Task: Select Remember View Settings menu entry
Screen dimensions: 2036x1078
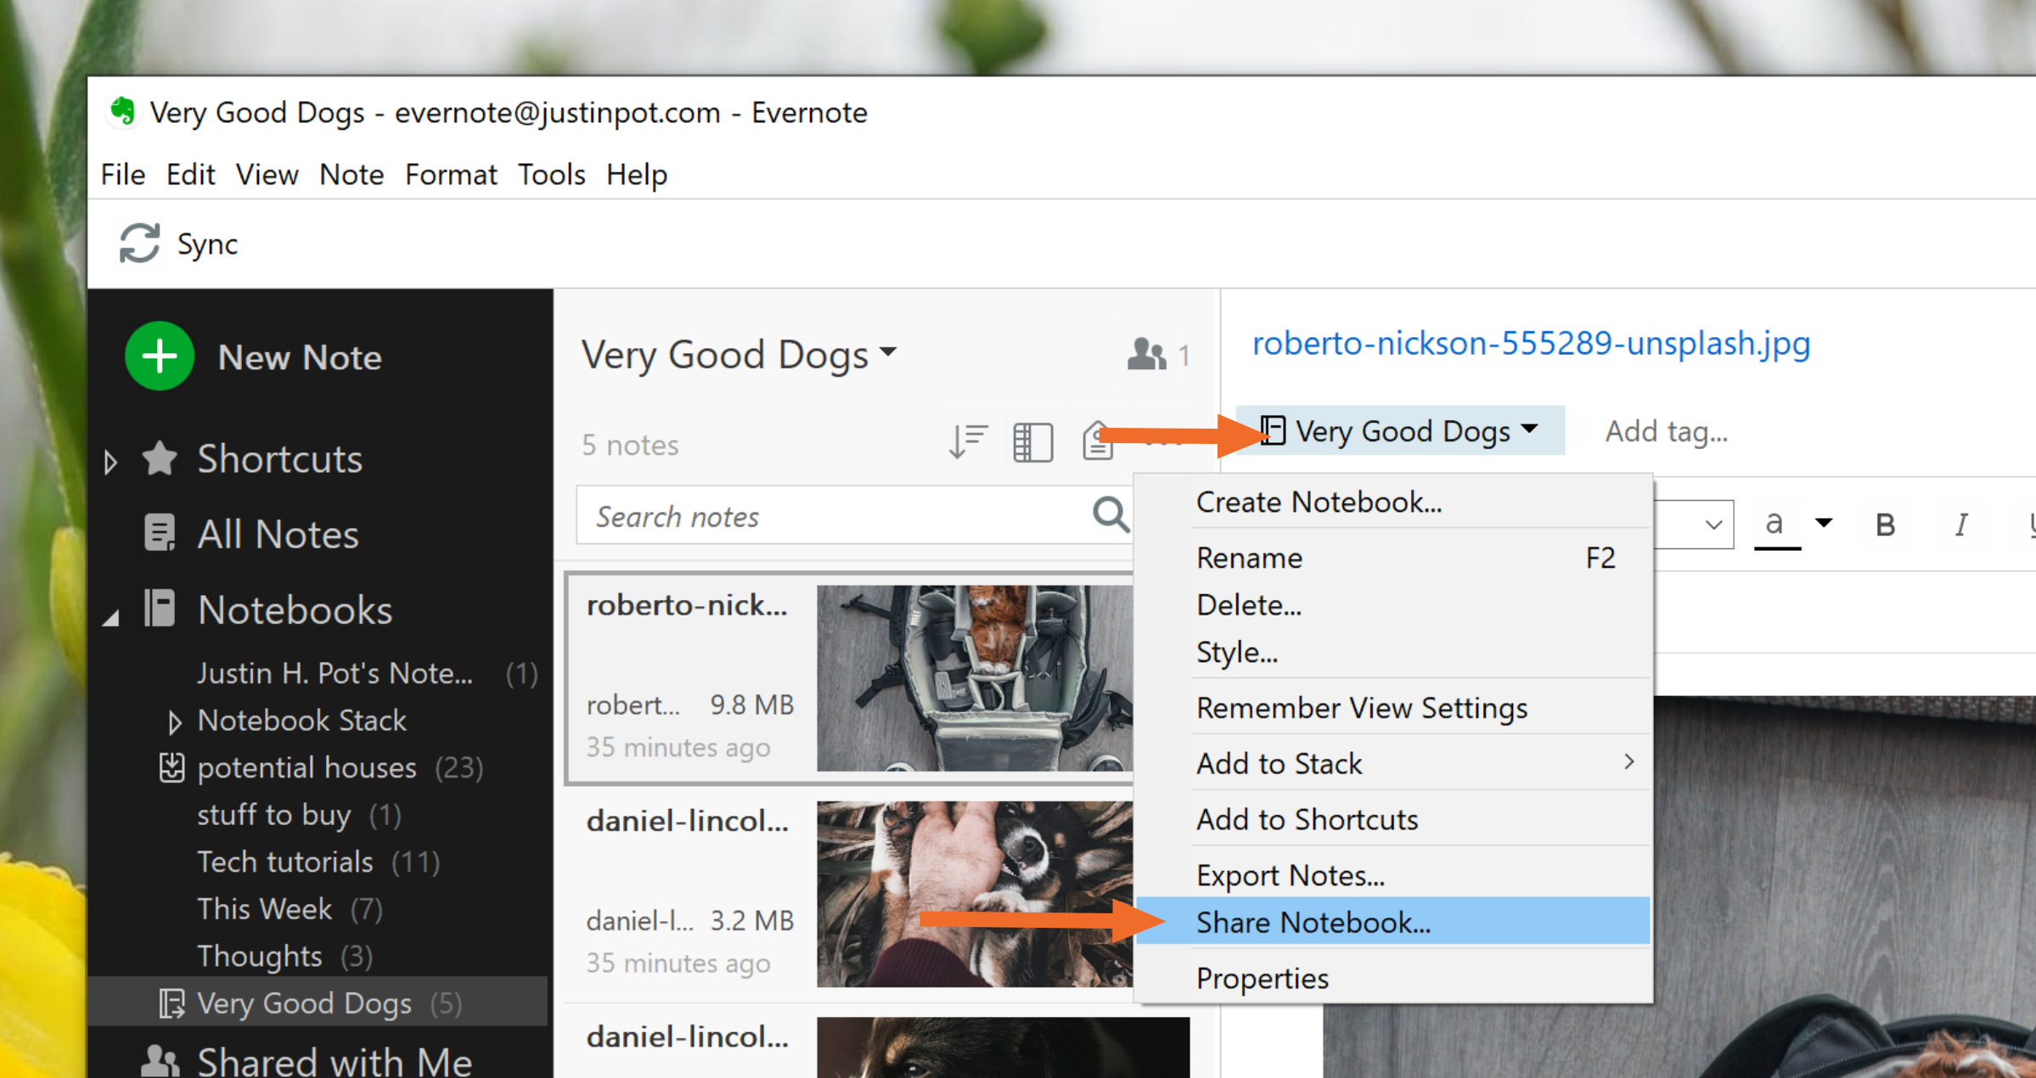Action: click(1392, 707)
